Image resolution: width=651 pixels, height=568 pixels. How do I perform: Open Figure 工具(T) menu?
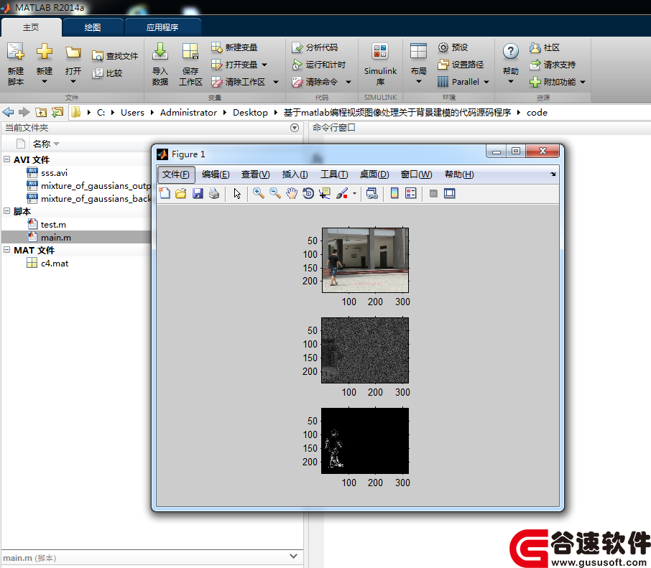click(334, 174)
